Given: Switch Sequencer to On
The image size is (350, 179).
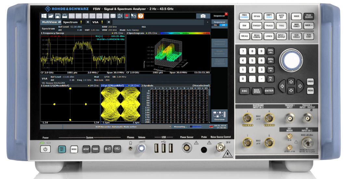Looking at the screenshot, I should pos(215,25).
